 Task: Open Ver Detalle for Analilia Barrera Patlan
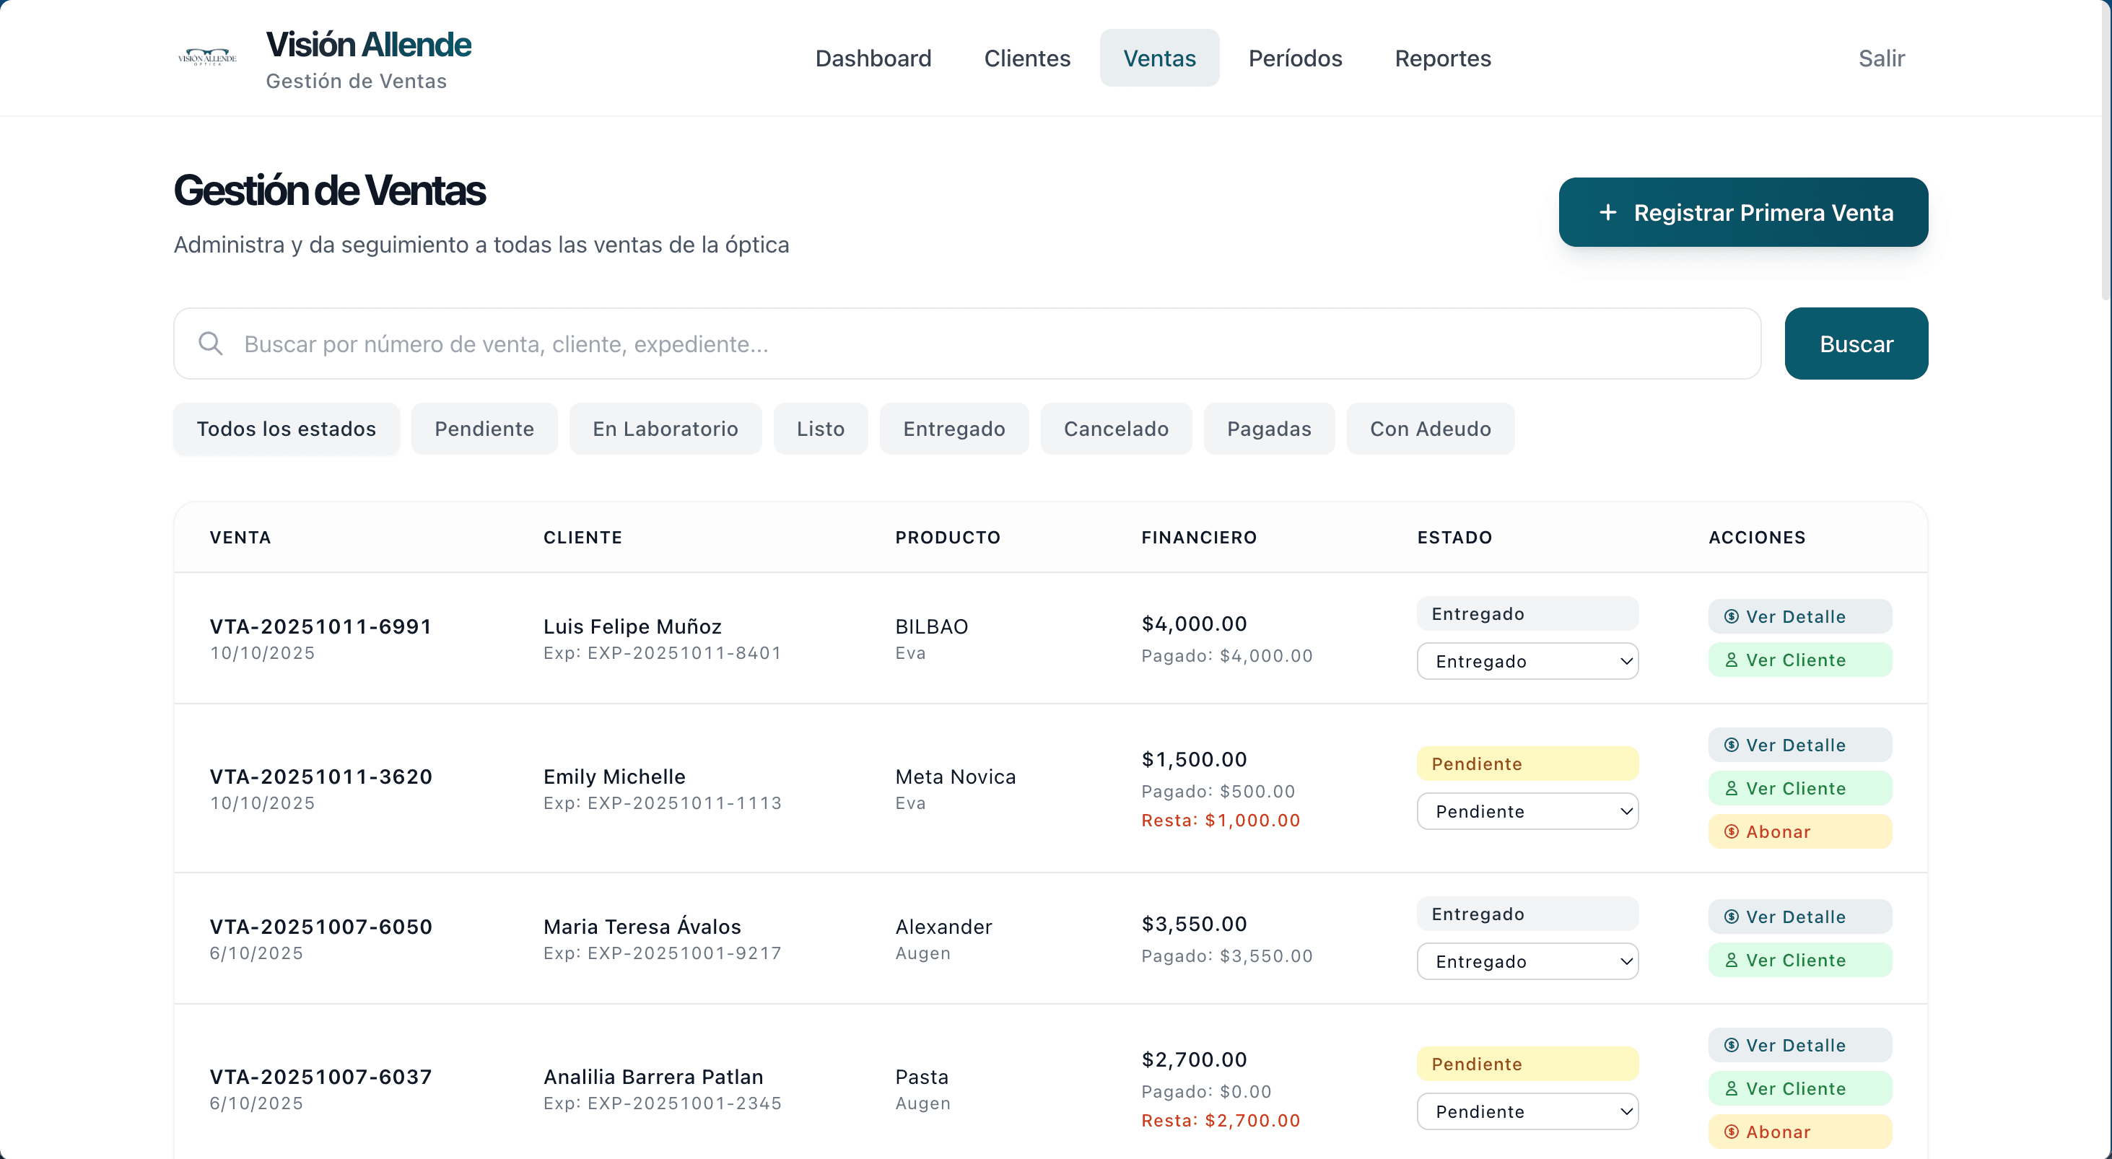[1799, 1044]
